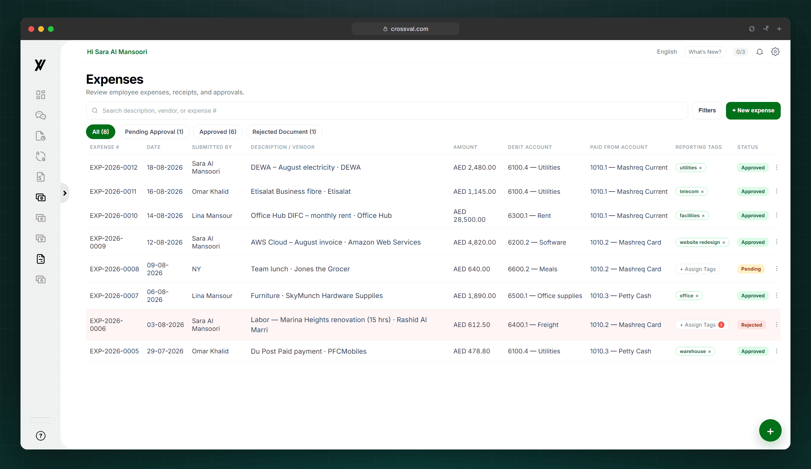
Task: Click the Pending status badge
Action: 751,269
